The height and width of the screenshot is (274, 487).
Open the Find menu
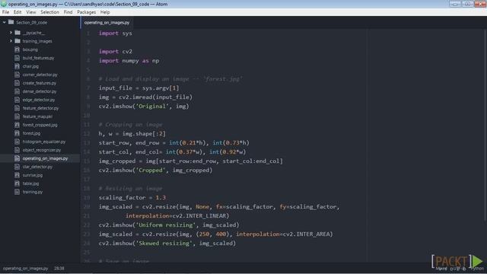click(x=68, y=12)
